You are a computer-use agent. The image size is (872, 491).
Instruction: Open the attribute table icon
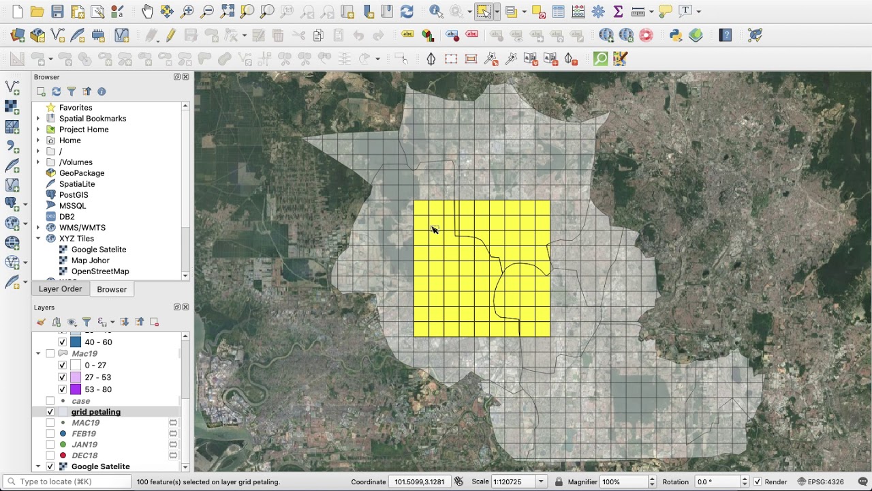click(558, 12)
